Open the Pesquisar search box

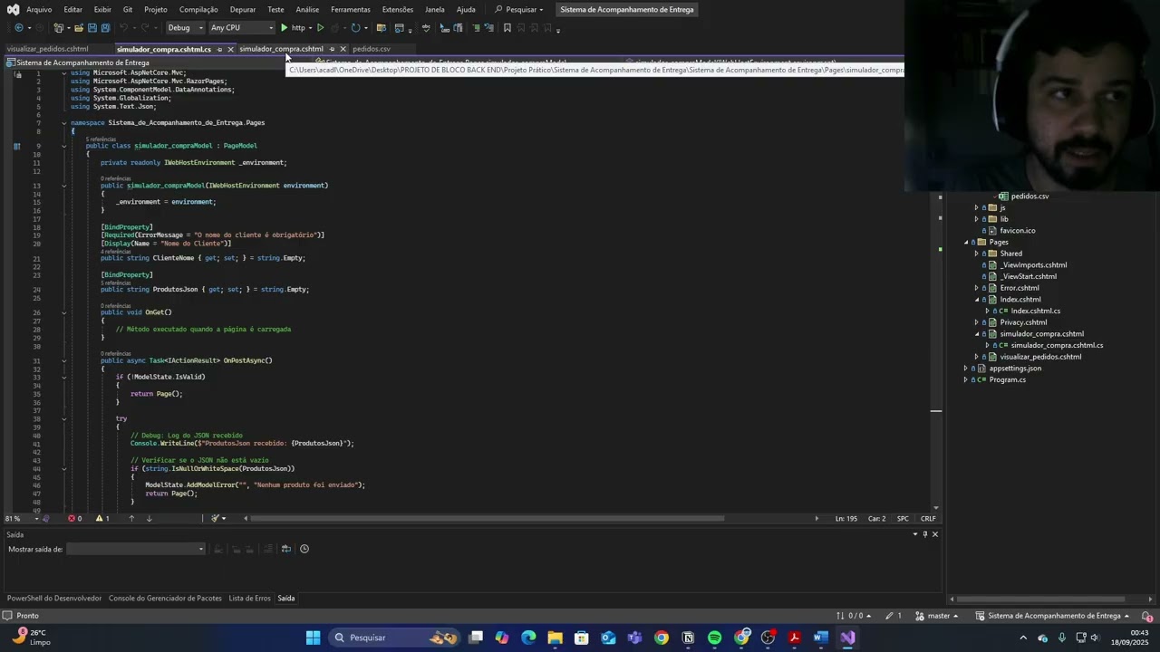(518, 9)
